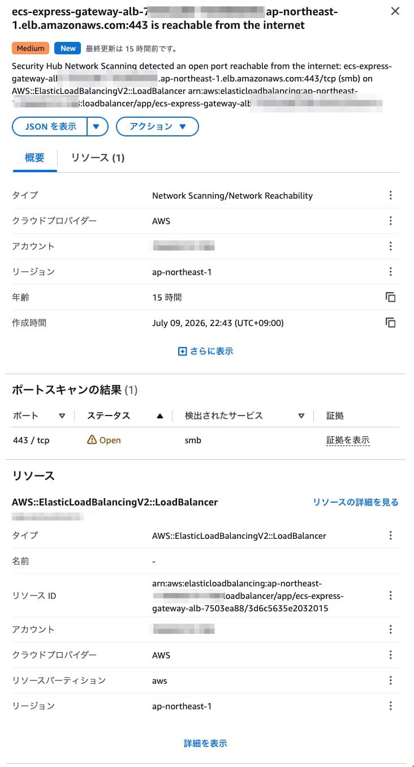Open the 証拠を表示 link for port 443
414x767 pixels.
[x=348, y=440]
